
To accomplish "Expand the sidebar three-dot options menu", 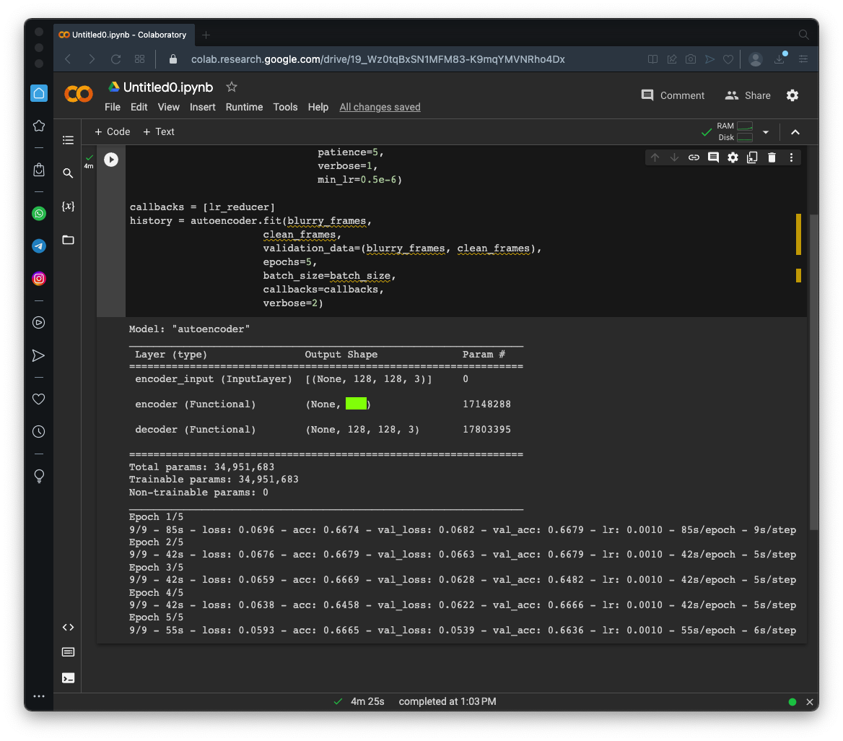I will point(39,696).
